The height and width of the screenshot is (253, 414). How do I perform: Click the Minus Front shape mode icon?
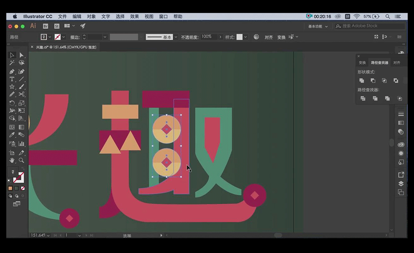click(373, 81)
